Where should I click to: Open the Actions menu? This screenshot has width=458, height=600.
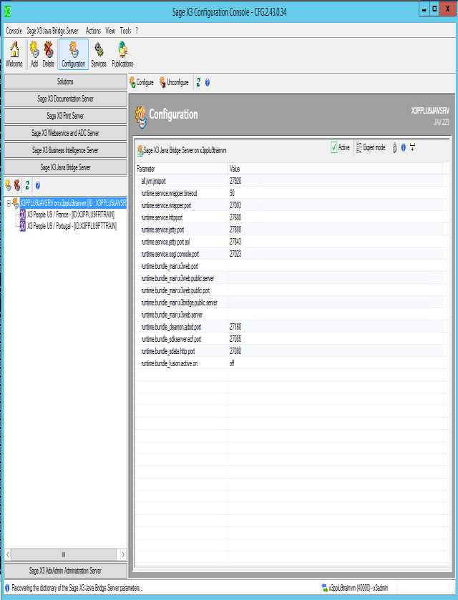click(x=93, y=31)
